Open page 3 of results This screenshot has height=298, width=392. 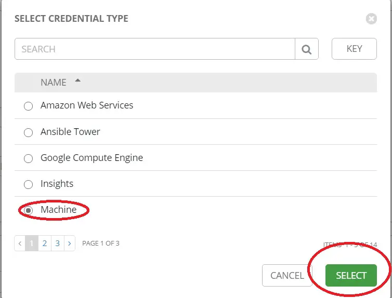(x=58, y=243)
